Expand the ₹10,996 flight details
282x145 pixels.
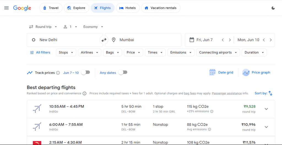[266, 127]
